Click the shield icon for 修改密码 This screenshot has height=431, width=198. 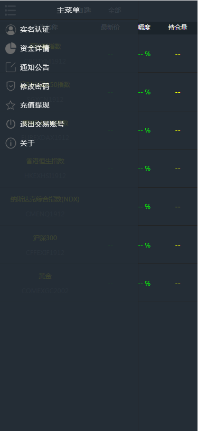click(11, 86)
